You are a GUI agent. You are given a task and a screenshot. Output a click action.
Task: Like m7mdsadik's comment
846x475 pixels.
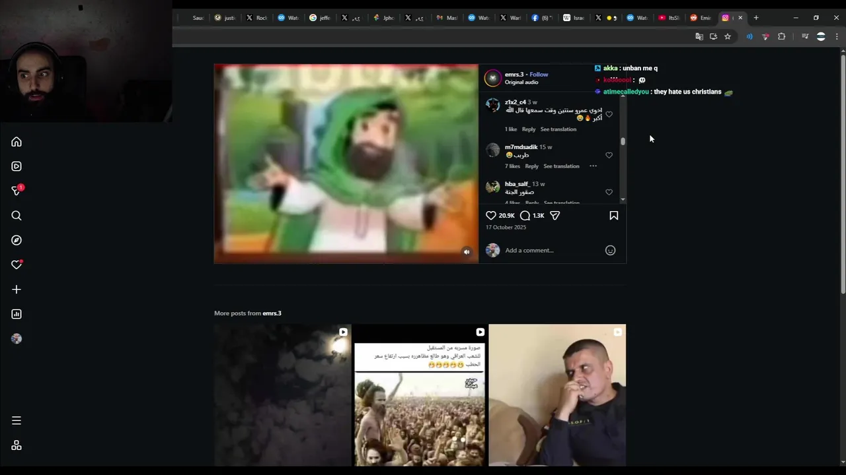click(609, 155)
